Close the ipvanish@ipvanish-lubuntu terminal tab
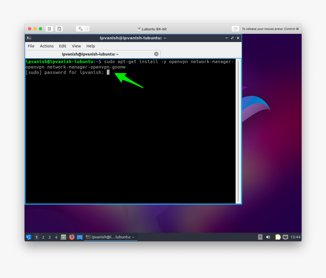 click(156, 54)
